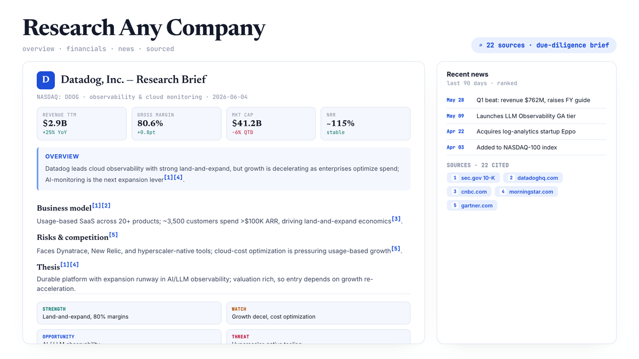Click the Apr 22 news date

click(455, 131)
